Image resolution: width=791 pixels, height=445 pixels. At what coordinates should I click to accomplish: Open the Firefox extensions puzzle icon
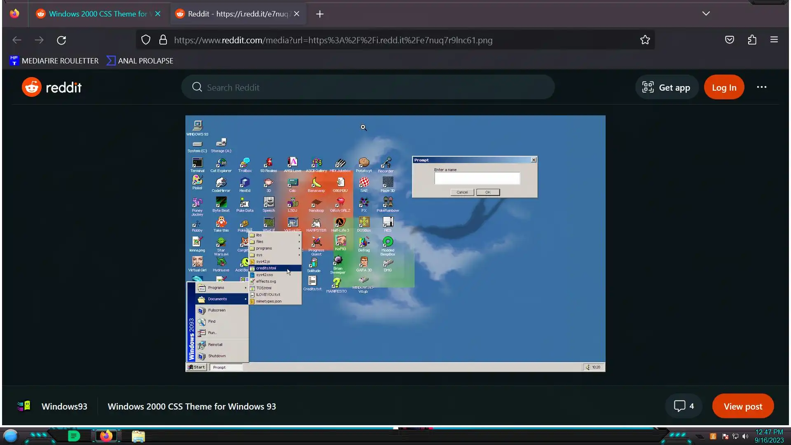pos(752,40)
